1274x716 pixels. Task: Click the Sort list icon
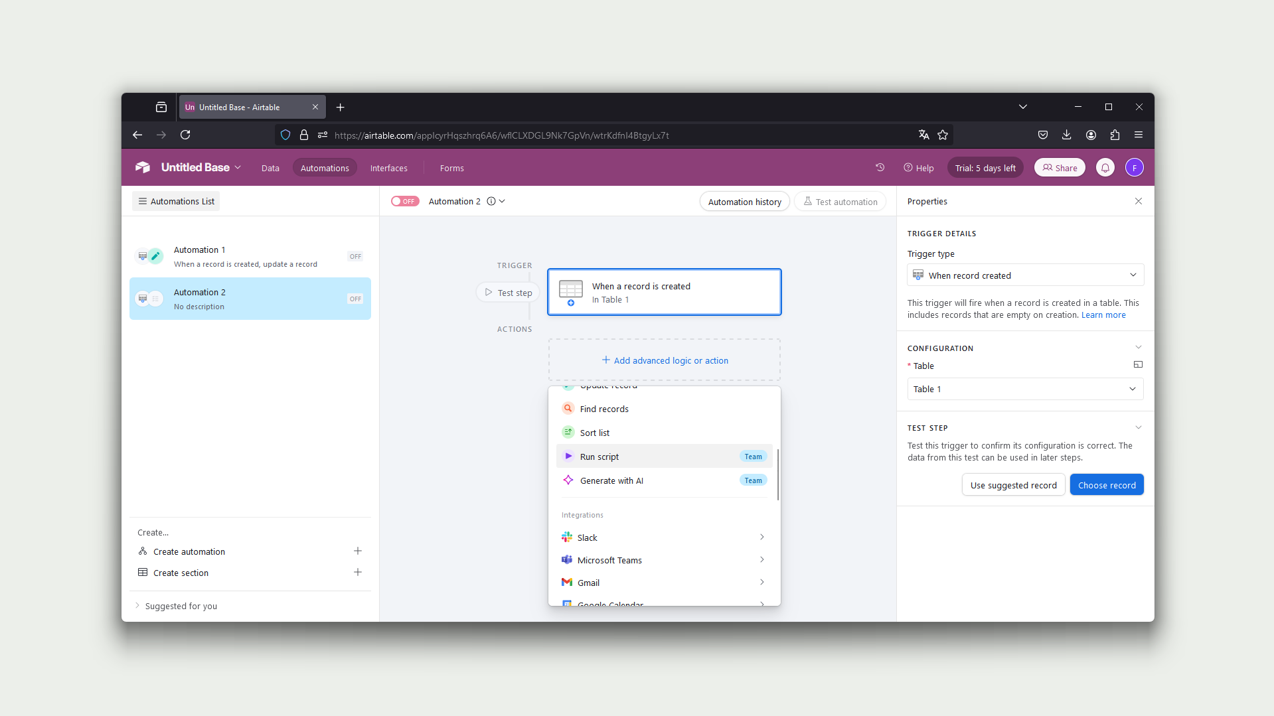(x=568, y=433)
